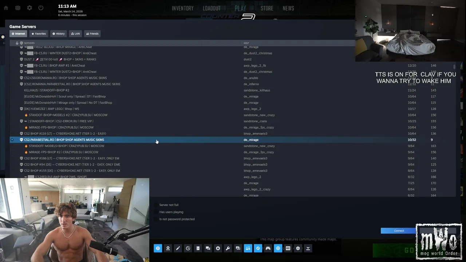
Task: Click the gear settings icon in bottom toolbar
Action: tap(298, 248)
